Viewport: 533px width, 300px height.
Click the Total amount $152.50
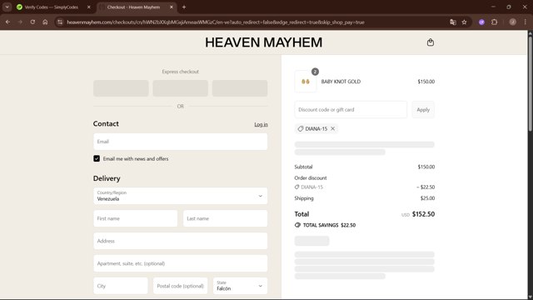pyautogui.click(x=423, y=214)
